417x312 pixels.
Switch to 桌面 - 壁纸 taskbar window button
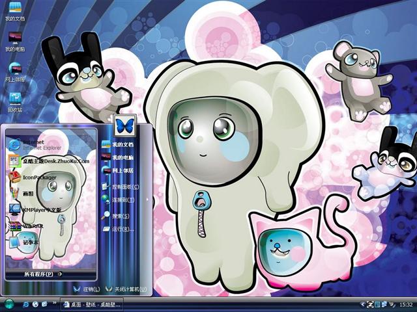tap(93, 305)
